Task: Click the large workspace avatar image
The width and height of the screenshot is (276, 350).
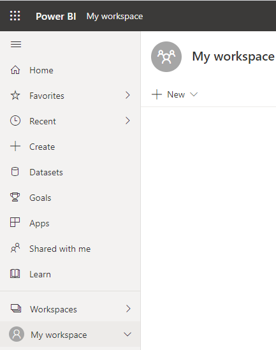Action: point(166,57)
